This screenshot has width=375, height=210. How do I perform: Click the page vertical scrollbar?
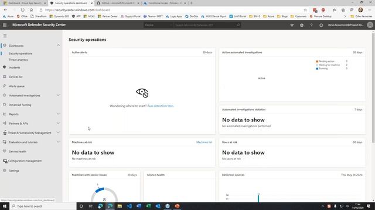pyautogui.click(x=373, y=88)
